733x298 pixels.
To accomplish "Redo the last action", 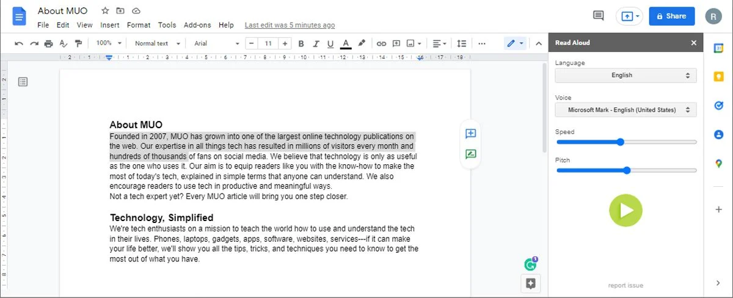I will pos(34,43).
